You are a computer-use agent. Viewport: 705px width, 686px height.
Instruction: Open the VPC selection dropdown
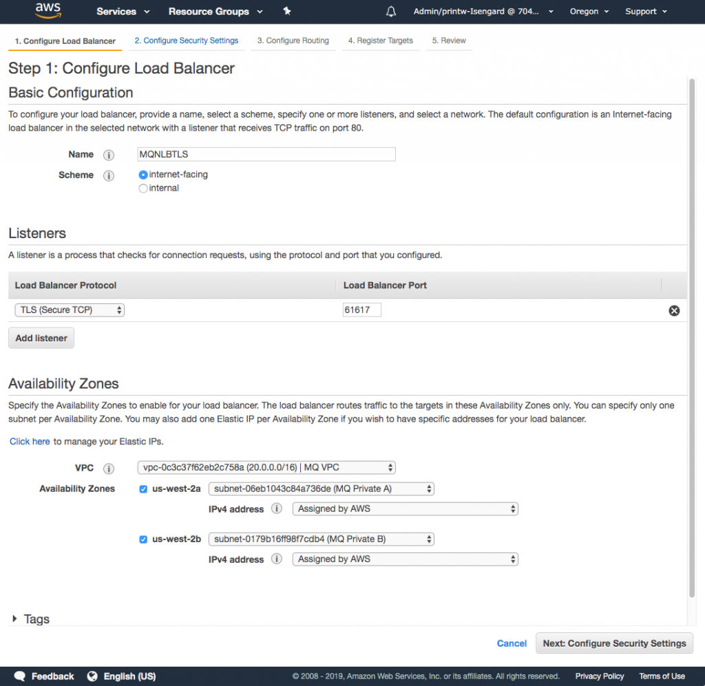pos(266,467)
